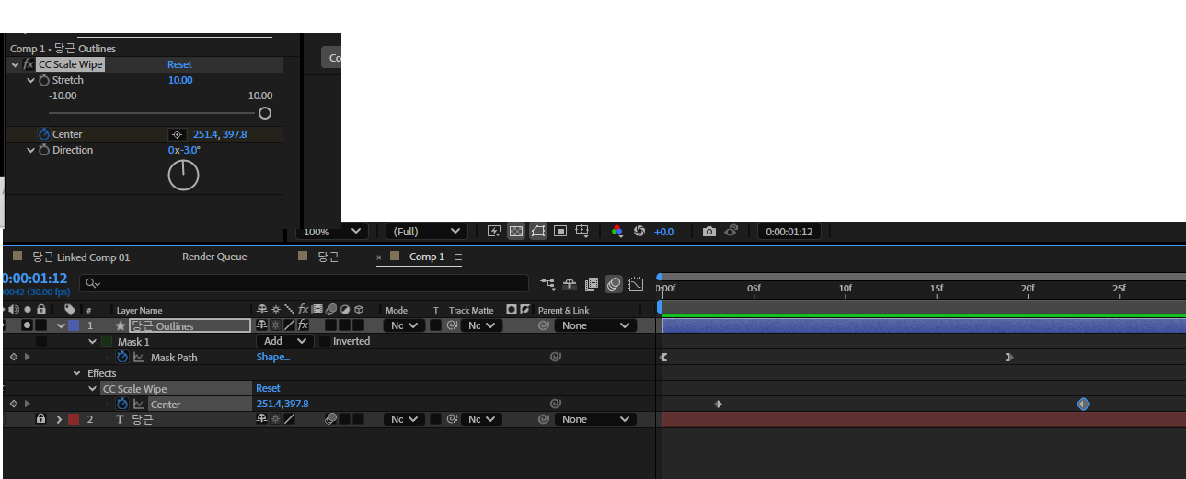Toggle the Mask Path stopwatch
1186x479 pixels.
[122, 358]
